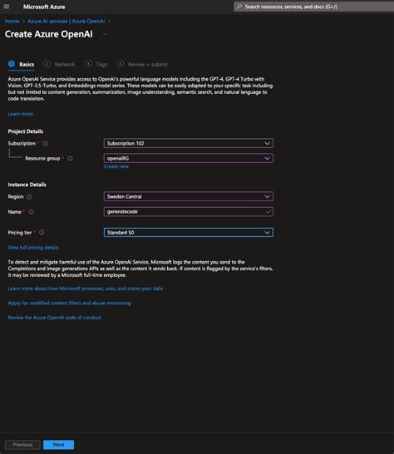The height and width of the screenshot is (454, 394).
Task: Click info icon next to Region
Action: pyautogui.click(x=29, y=197)
